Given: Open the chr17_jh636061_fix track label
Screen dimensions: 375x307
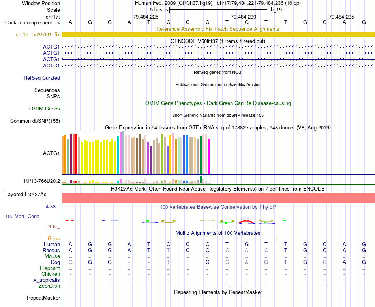Looking at the screenshot, I should (37, 34).
